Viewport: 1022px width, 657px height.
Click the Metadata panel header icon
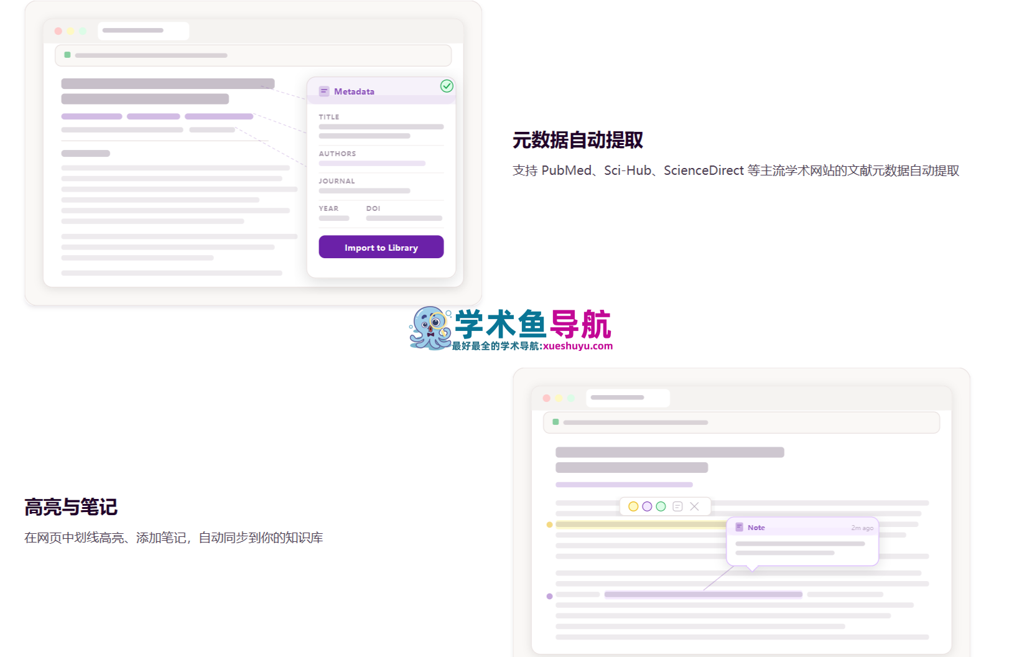(324, 91)
